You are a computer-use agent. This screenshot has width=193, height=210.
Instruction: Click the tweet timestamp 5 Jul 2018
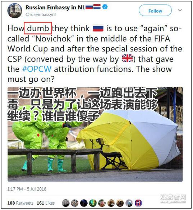[x=27, y=189]
